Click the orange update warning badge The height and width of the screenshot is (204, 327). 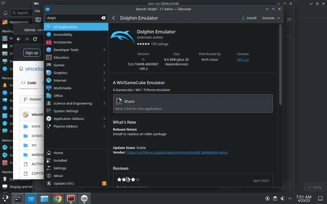click(x=104, y=183)
